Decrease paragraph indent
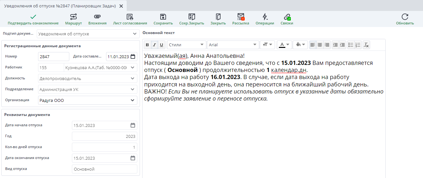423x178 pixels. [335, 45]
